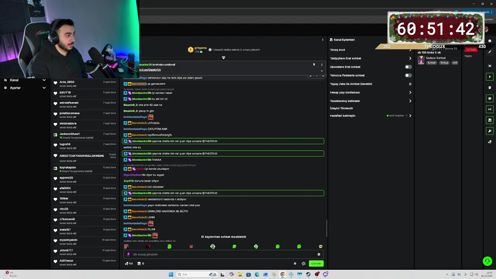This screenshot has height=279, width=496.
Task: Open Hedefleri belirleyin goals arrow
Action: (410, 115)
